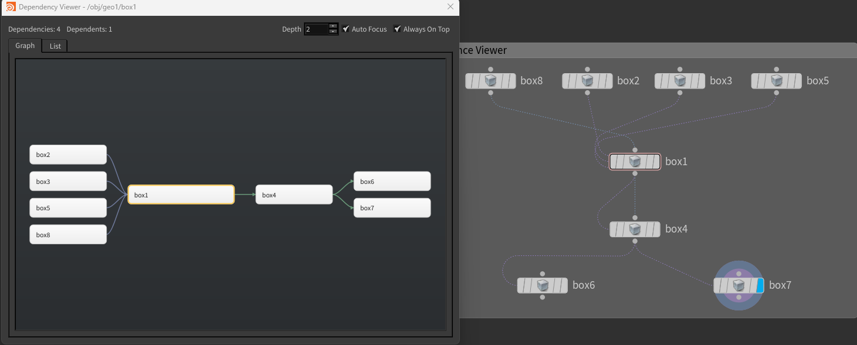Viewport: 857px width, 345px height.
Task: Click the box8 node cube icon
Action: [490, 81]
